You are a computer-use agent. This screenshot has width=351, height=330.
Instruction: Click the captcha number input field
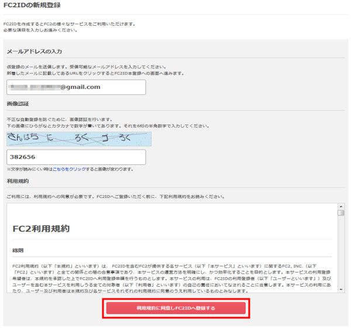(76, 157)
